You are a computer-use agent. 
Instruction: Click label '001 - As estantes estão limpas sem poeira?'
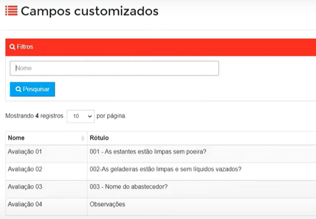[148, 152]
